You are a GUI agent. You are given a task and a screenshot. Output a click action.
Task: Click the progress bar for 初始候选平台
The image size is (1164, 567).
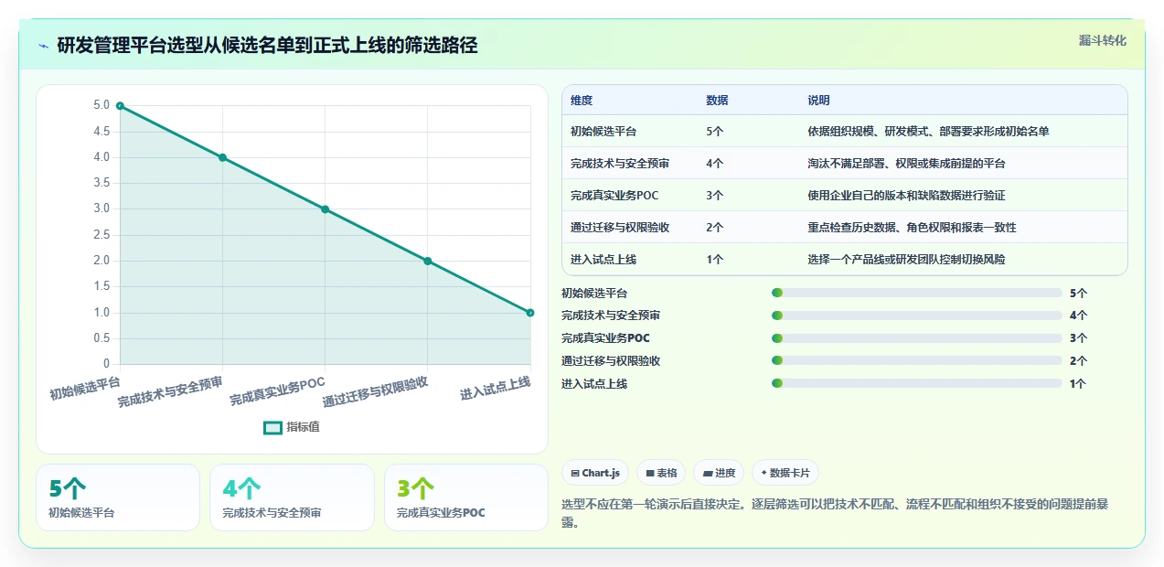917,293
